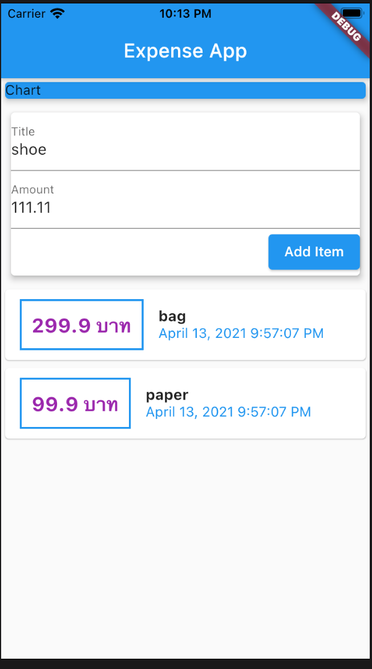Click the 99.9 บาท price box

[75, 403]
